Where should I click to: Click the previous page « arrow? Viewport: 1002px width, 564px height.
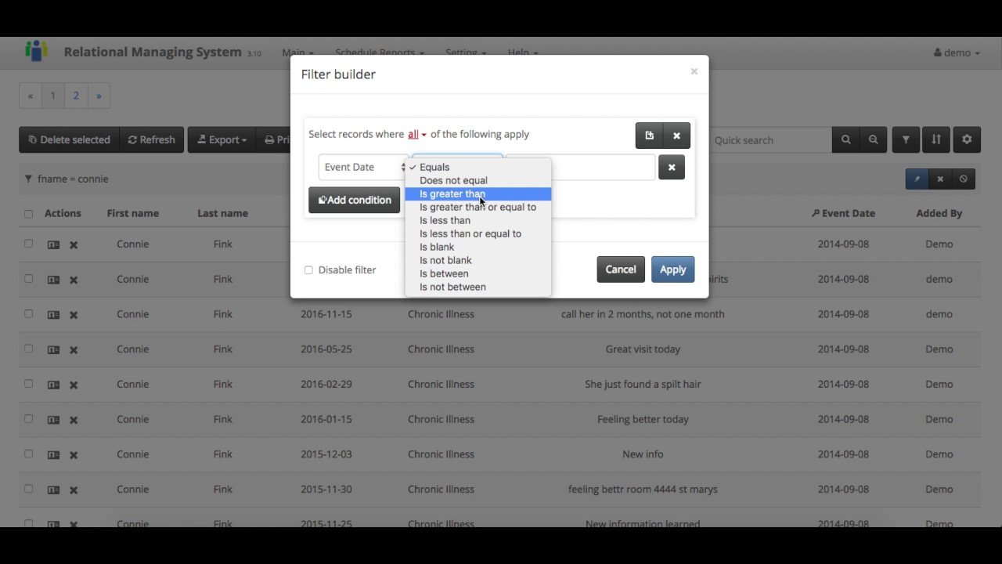pyautogui.click(x=31, y=96)
